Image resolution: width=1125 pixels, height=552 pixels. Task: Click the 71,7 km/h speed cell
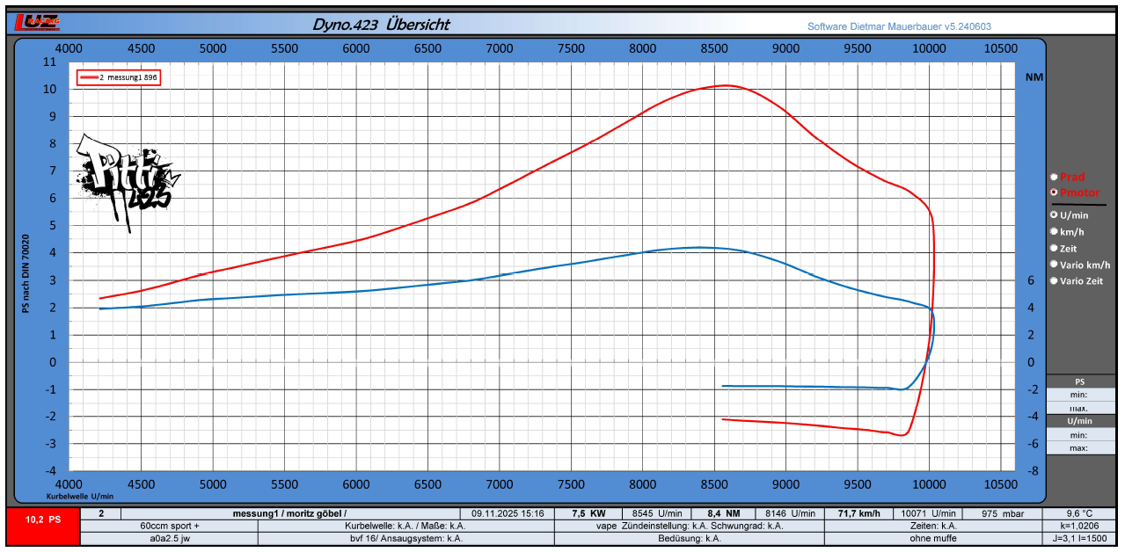point(859,513)
